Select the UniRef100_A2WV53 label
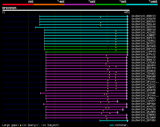 pyautogui.click(x=143, y=88)
